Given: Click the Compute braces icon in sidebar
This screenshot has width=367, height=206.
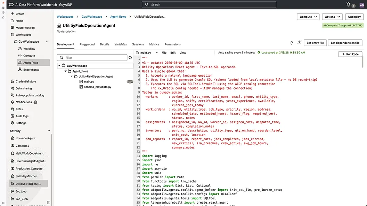Looking at the screenshot, I should coord(20,55).
